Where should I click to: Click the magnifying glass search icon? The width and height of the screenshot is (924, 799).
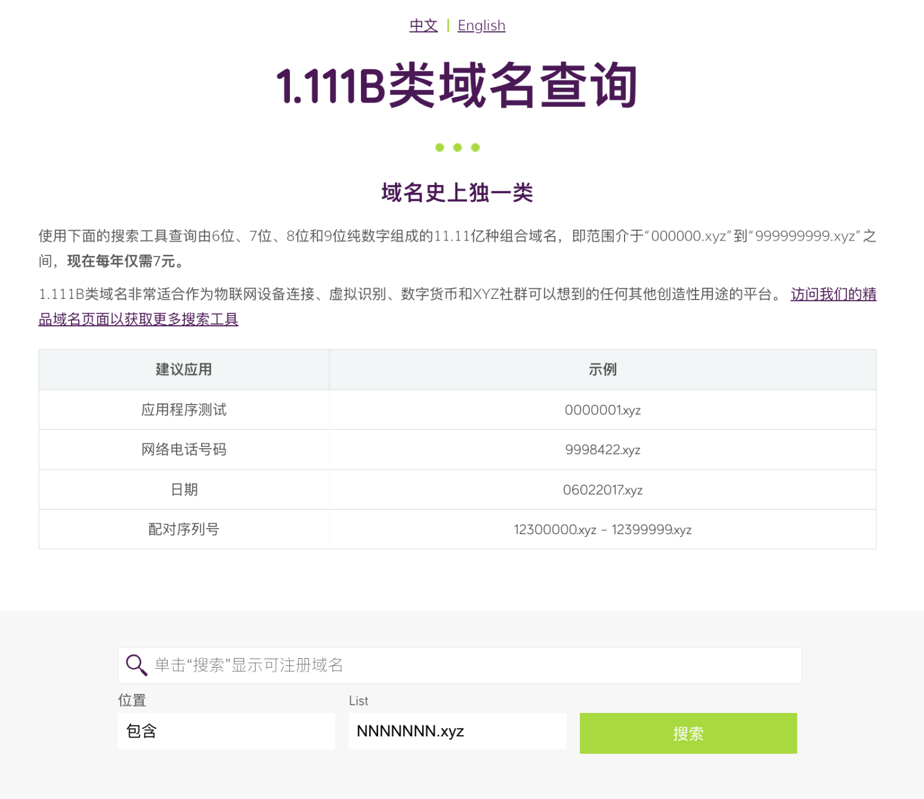pos(137,664)
